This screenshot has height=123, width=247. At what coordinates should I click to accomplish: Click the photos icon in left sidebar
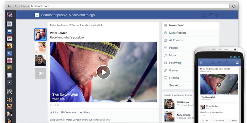click(9, 46)
